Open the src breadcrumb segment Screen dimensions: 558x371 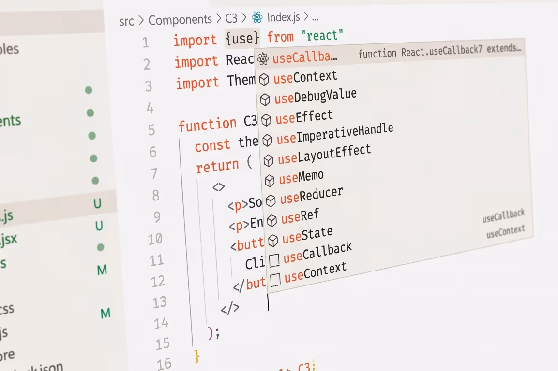pyautogui.click(x=126, y=21)
